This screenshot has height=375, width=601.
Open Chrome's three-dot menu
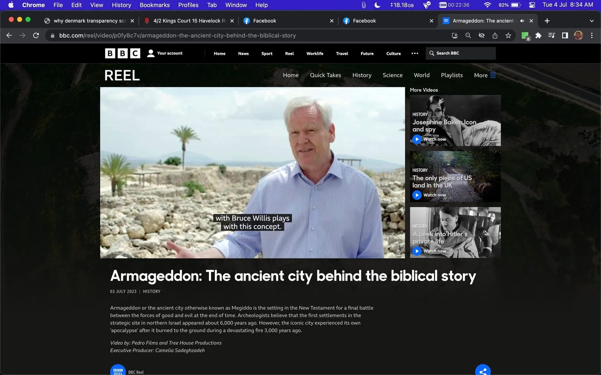592,36
